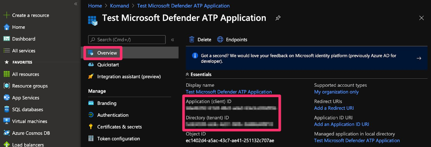431x147 pixels.
Task: Click the Endpoints toolbar label
Action: 236,40
